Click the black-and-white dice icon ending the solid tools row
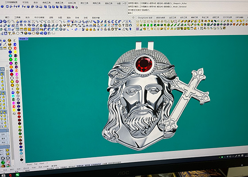This screenshot has height=177, width=248. (76, 7)
